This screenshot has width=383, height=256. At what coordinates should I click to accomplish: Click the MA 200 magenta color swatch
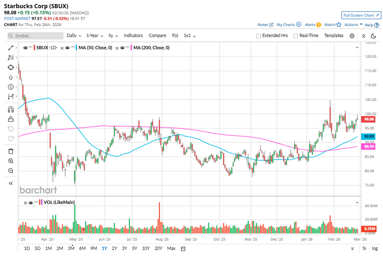(131, 48)
